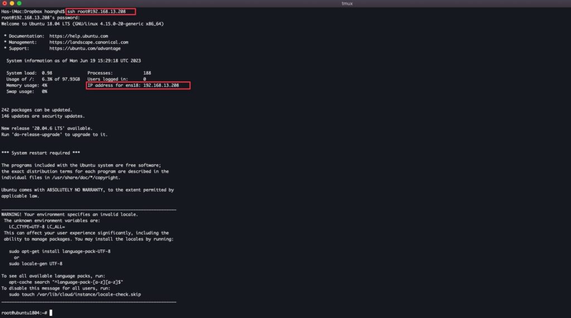Image resolution: width=571 pixels, height=318 pixels.
Task: Click the Users logged in entry
Action: [117, 79]
